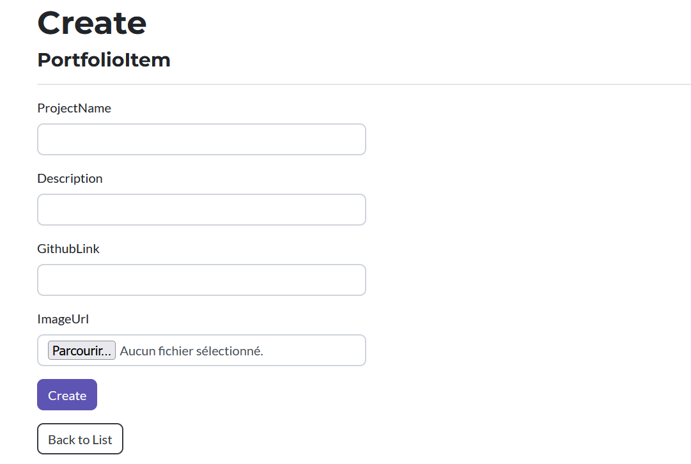Focus the empty ProjectName text box
This screenshot has height=464, width=691.
point(201,139)
